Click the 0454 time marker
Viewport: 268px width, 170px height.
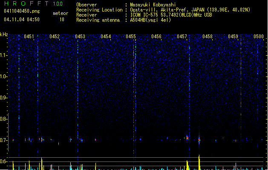[106, 37]
